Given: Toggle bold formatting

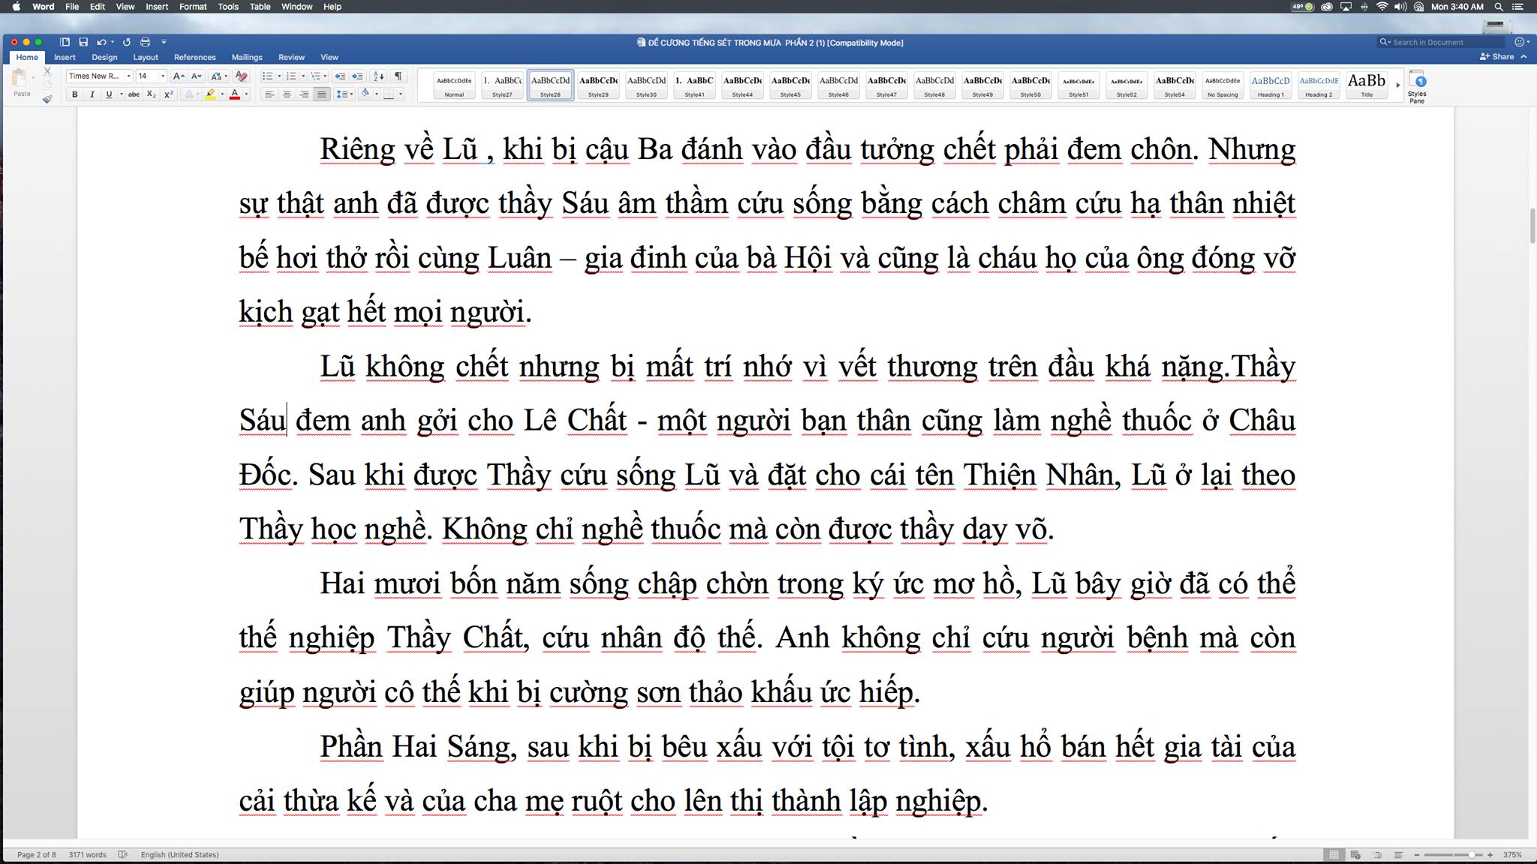Looking at the screenshot, I should pyautogui.click(x=74, y=94).
